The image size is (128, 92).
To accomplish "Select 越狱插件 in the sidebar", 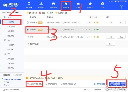I will click(x=11, y=50).
